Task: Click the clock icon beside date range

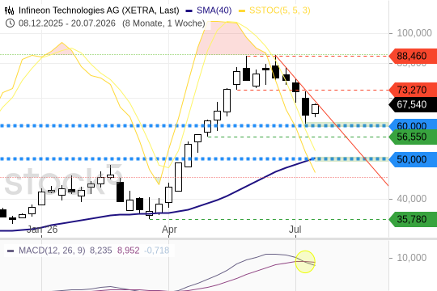Action: click(x=10, y=23)
